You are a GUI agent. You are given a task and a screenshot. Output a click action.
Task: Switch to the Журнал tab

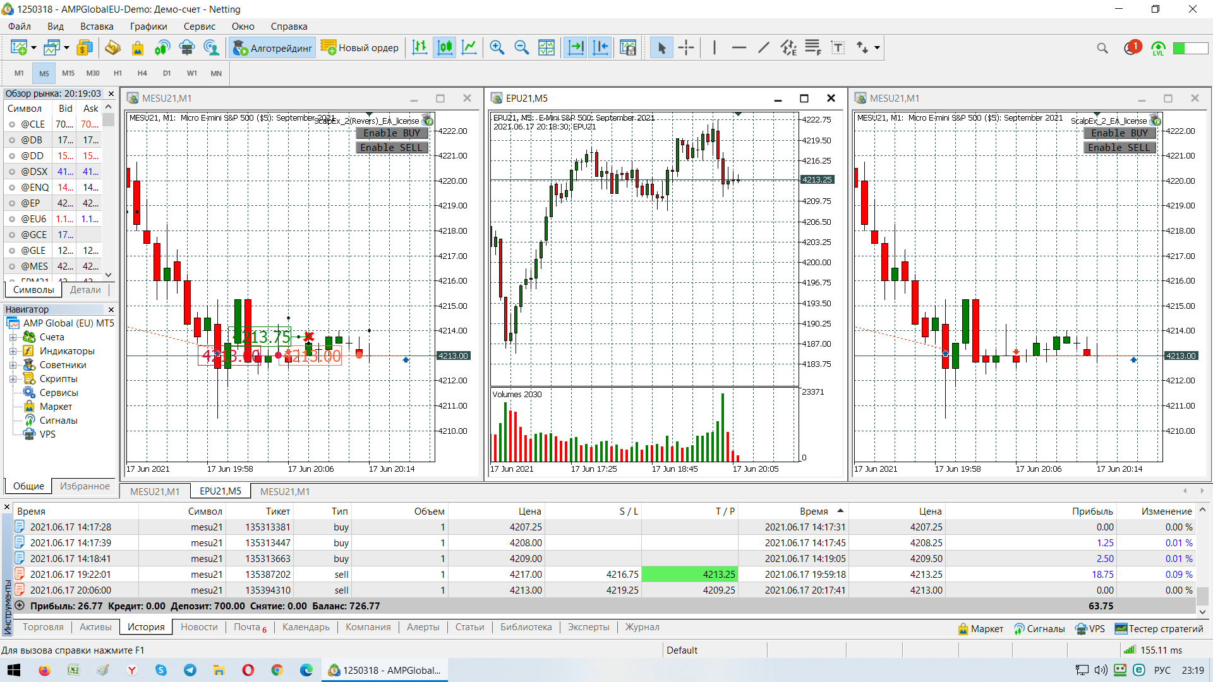642,627
